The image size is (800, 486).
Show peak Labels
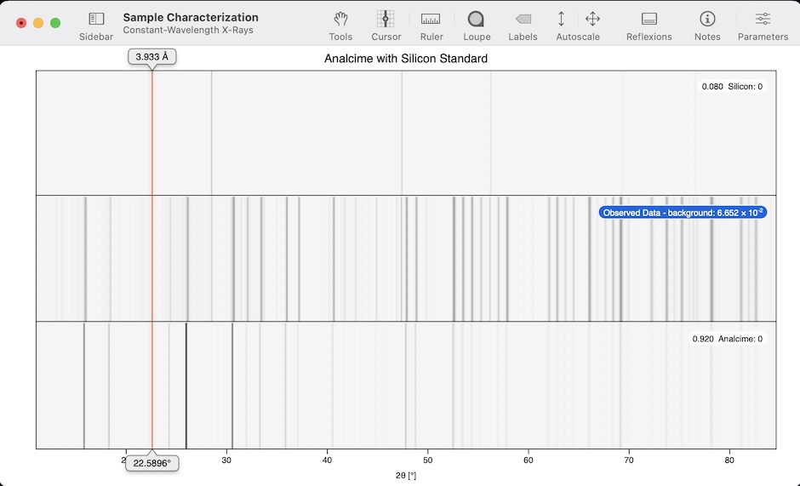click(x=523, y=19)
